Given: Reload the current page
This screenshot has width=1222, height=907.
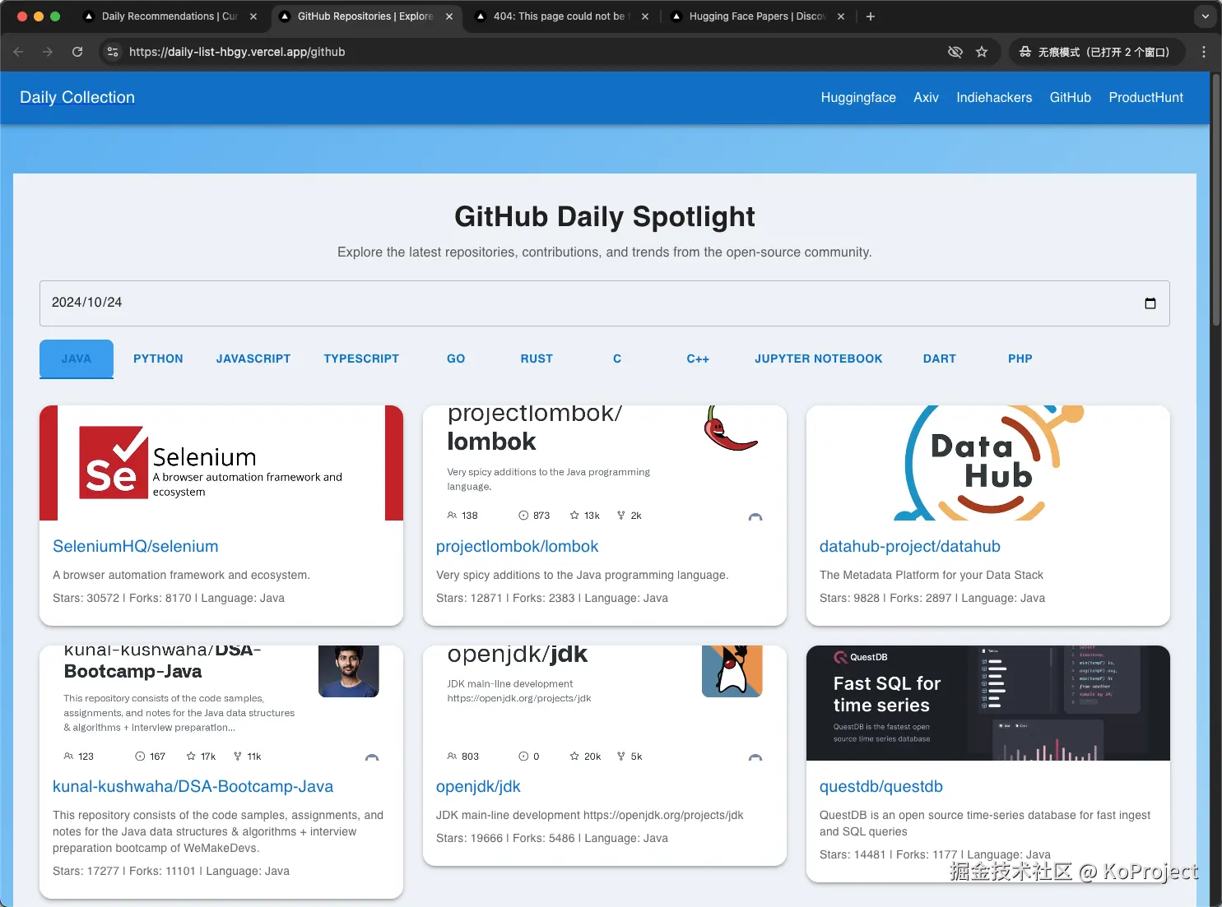Looking at the screenshot, I should click(77, 52).
